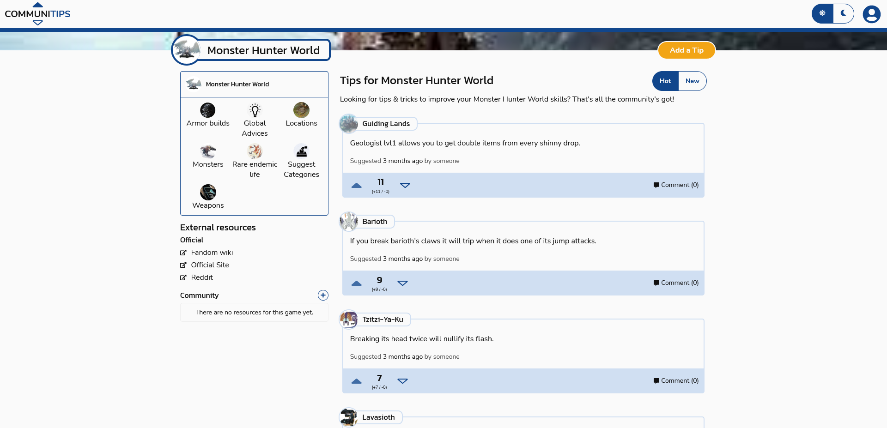Open the Rare endemic life icon
887x428 pixels.
tap(255, 151)
